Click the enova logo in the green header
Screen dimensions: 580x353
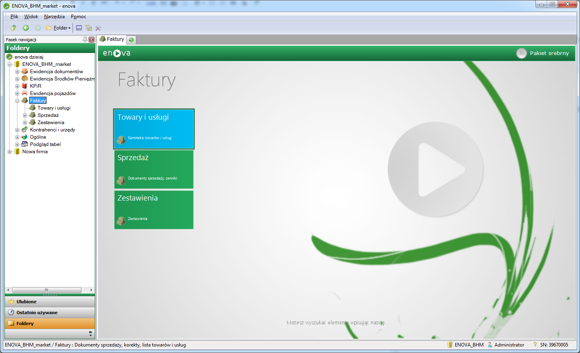click(117, 53)
